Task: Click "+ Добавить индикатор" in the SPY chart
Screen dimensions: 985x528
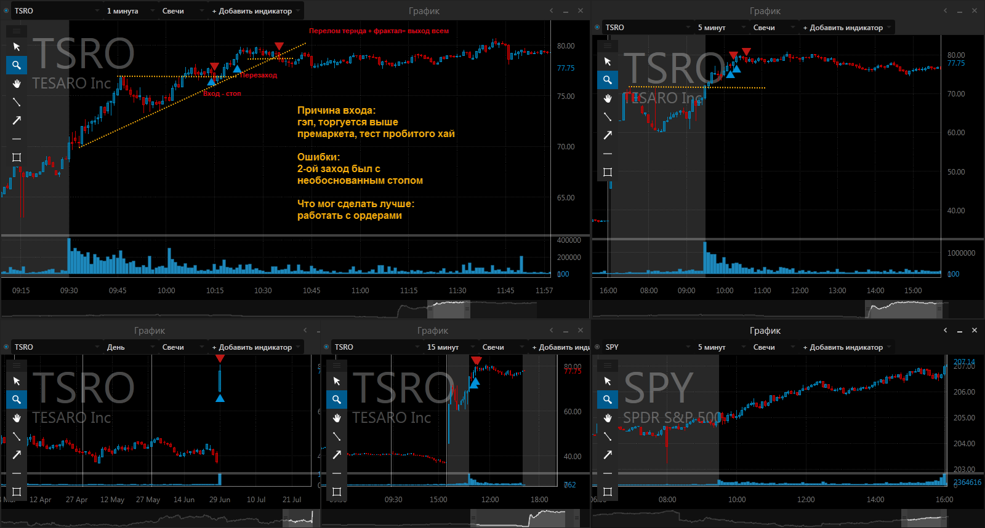Action: click(847, 347)
